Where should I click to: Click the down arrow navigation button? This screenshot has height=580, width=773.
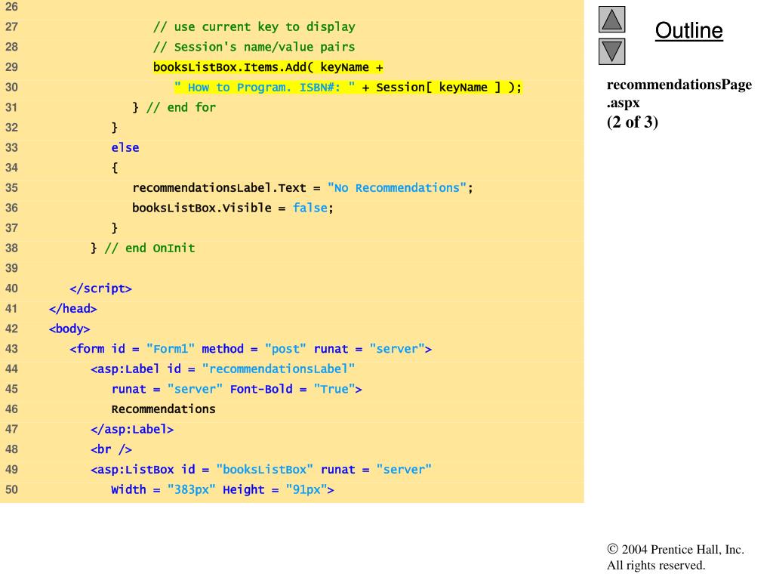[611, 52]
